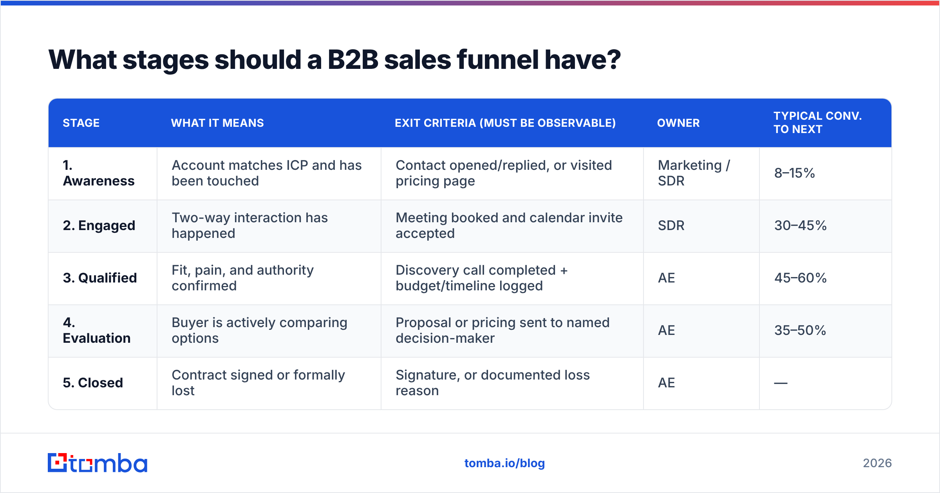Image resolution: width=940 pixels, height=493 pixels.
Task: Click the 35–50% conversion value
Action: pos(800,330)
